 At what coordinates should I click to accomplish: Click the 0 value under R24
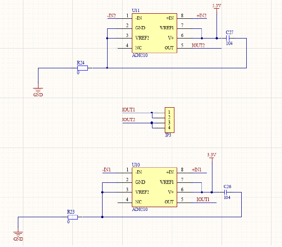[x=78, y=73]
